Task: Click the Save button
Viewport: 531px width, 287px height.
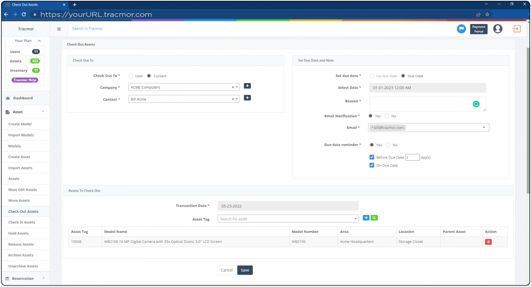Action: tap(245, 270)
